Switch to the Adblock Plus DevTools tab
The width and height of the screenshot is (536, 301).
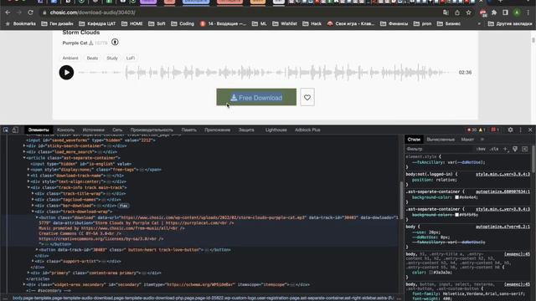[x=307, y=130]
